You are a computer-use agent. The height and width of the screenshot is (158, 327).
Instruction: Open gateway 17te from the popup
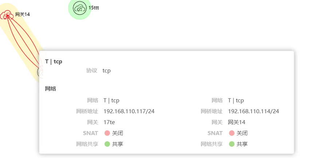109,122
